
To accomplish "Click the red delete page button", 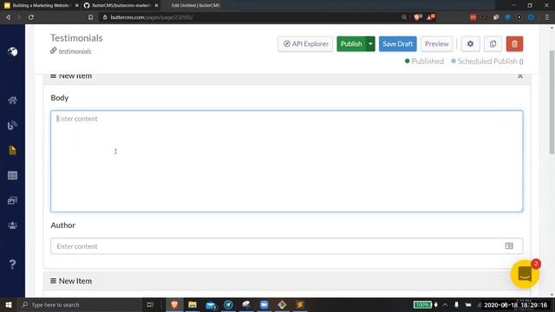I will coord(514,44).
